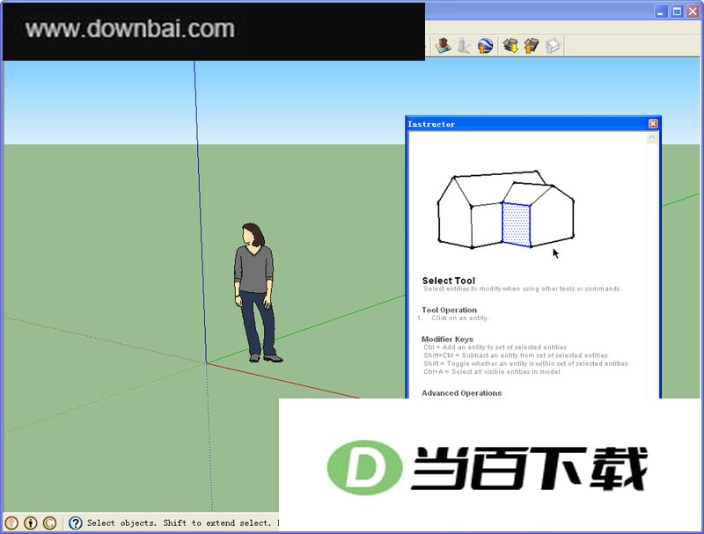
Task: Click 'Select objects. Shift to extend' status text
Action: click(182, 523)
